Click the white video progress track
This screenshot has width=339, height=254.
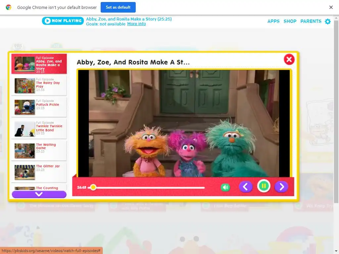[147, 188]
